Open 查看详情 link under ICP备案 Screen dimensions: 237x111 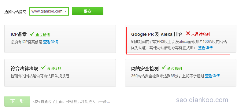coord(51,42)
